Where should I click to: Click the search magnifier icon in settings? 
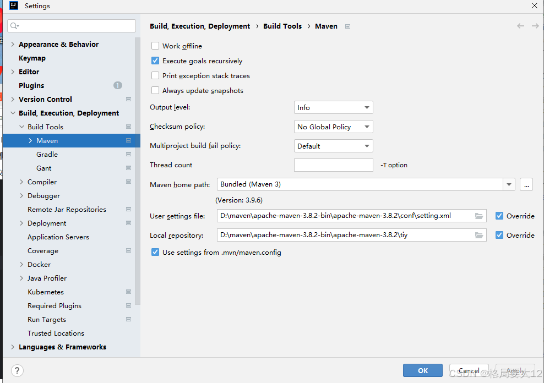(14, 26)
